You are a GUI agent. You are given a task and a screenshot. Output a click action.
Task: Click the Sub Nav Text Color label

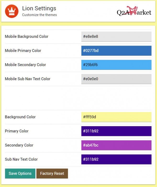coord(21,159)
